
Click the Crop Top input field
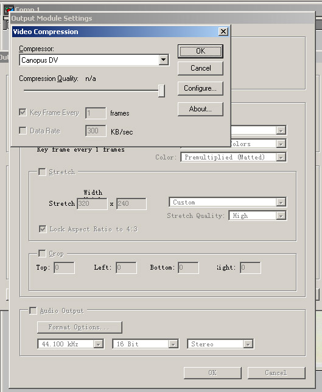65,268
